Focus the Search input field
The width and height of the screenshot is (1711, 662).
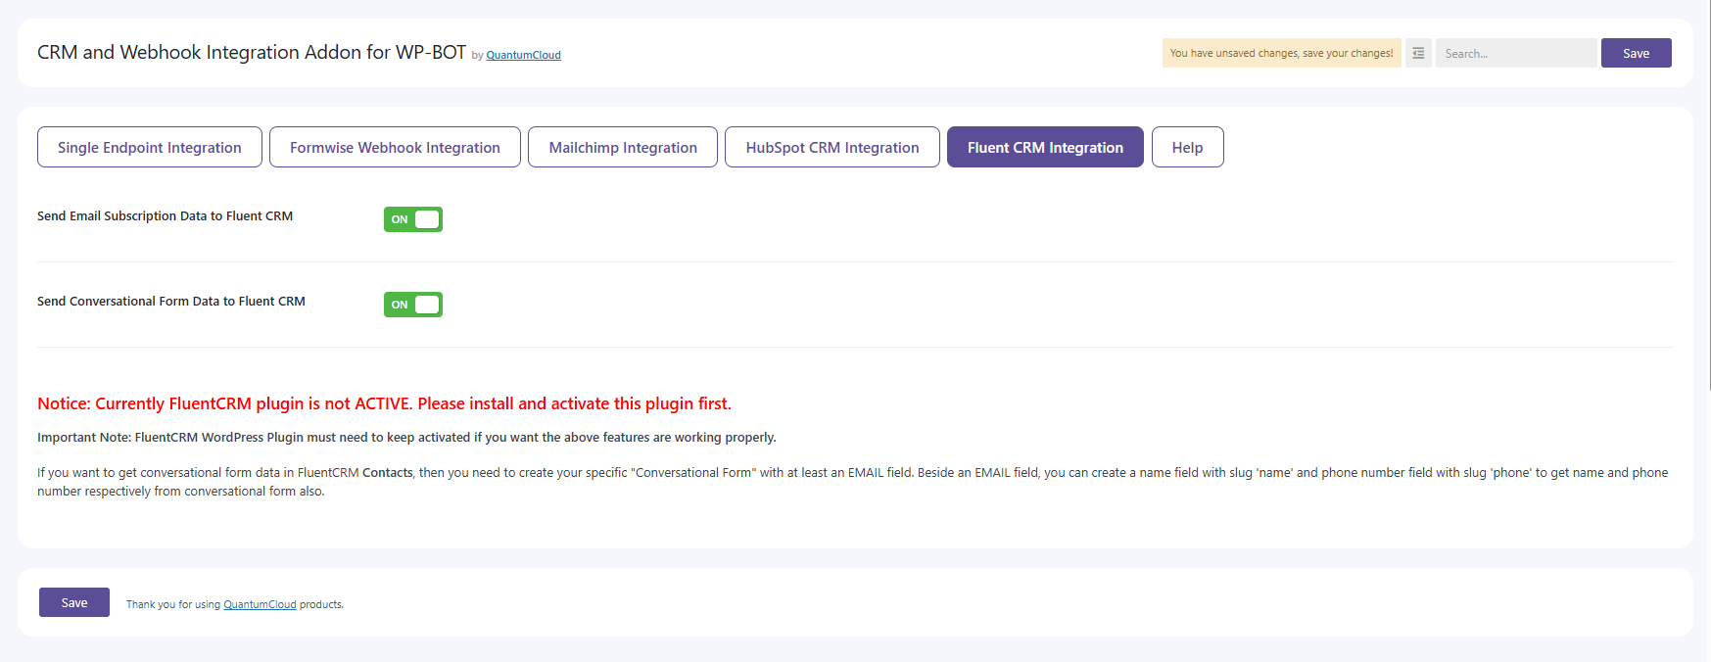click(x=1516, y=53)
